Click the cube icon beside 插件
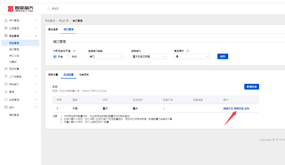The height and width of the screenshot is (165, 285). coord(6,107)
